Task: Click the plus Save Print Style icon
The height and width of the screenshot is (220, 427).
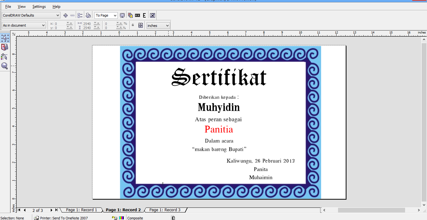Action: pos(65,15)
